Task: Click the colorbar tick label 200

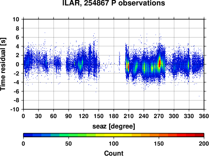Action: 204,143
